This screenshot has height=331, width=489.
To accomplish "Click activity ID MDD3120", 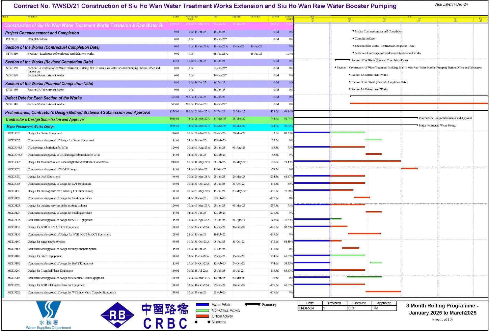I will (x=14, y=191).
